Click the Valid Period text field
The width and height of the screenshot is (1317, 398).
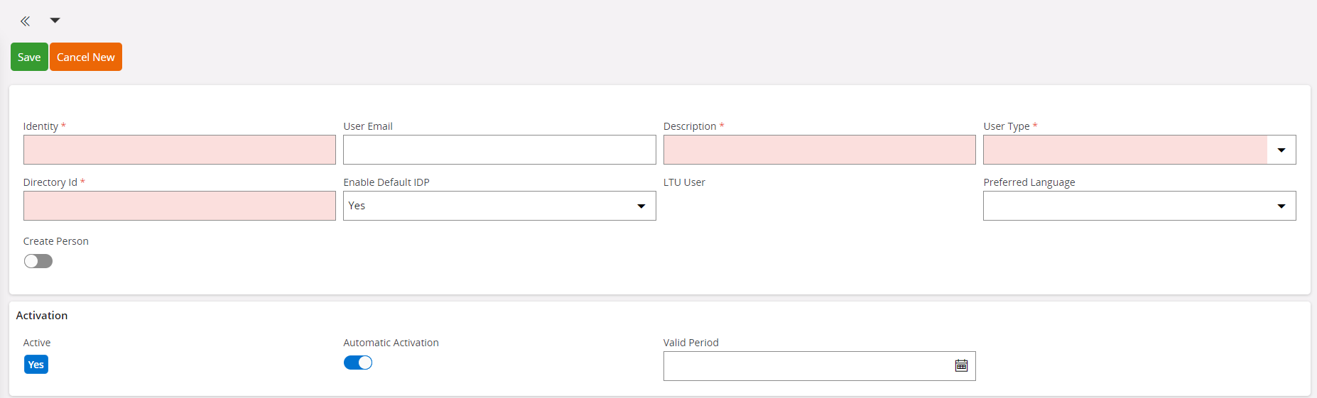pyautogui.click(x=806, y=366)
